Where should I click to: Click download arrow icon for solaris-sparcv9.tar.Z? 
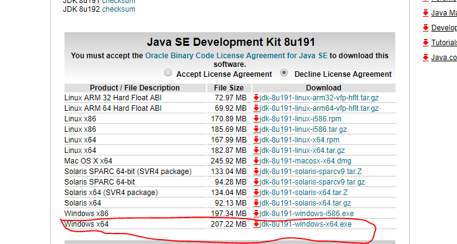click(256, 171)
